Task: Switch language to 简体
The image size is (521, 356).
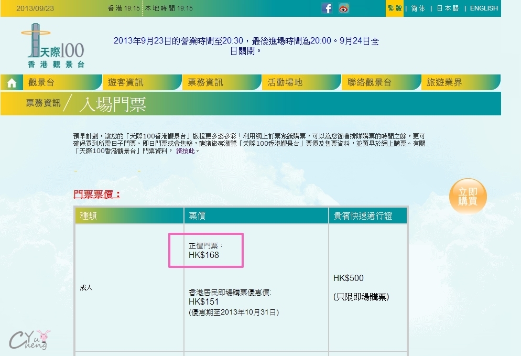Action: (x=418, y=8)
